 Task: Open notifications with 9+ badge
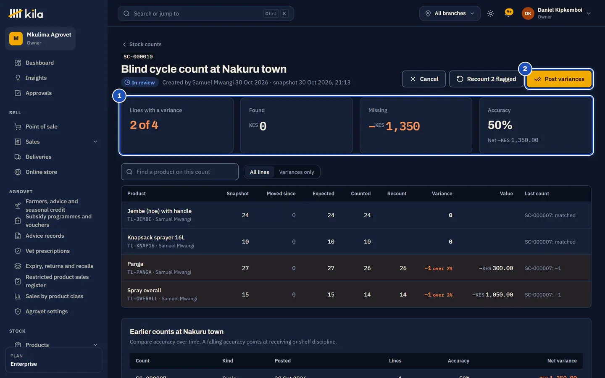508,13
